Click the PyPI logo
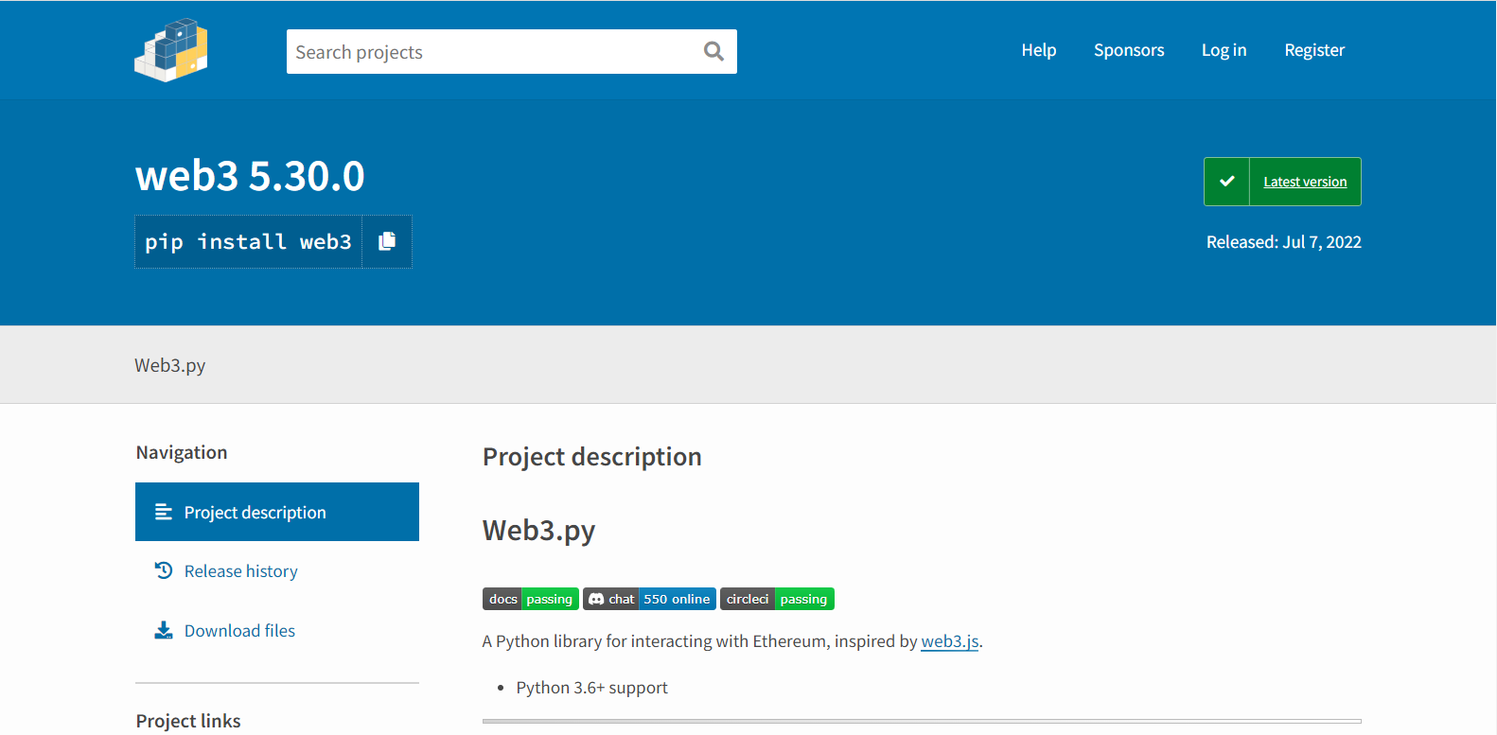The width and height of the screenshot is (1497, 735). coord(171,50)
